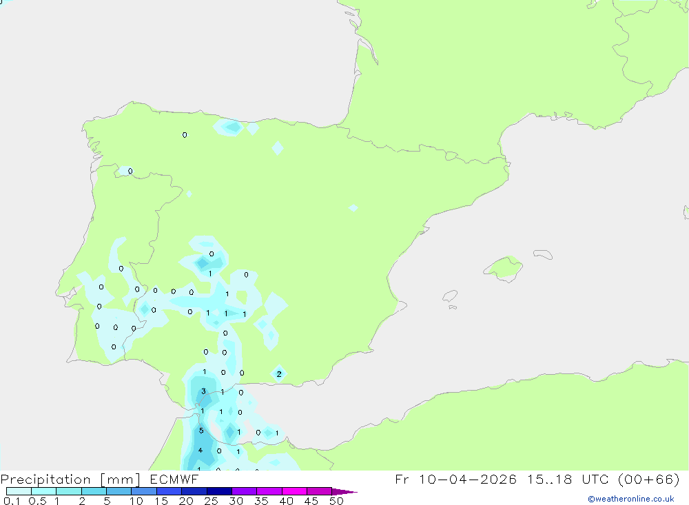
Task: Click the precipitation value '5' near Morocco
Action: pos(201,431)
